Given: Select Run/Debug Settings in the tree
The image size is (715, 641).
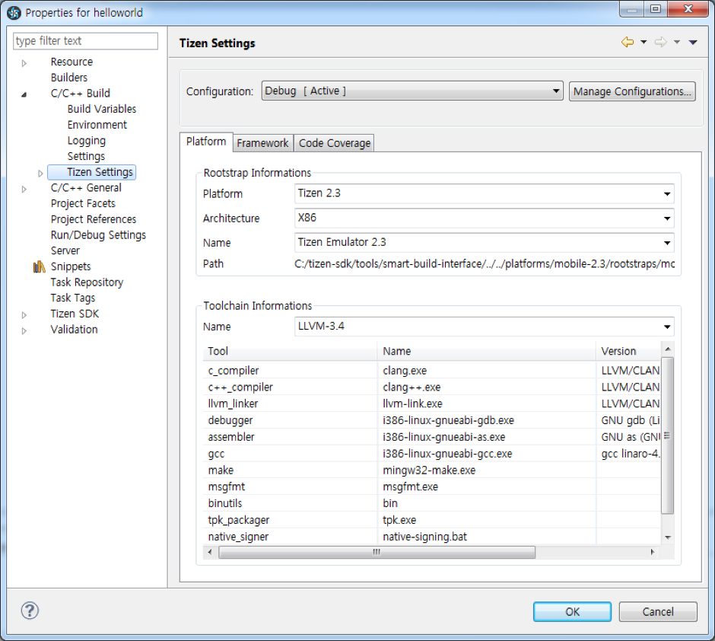Looking at the screenshot, I should tap(98, 235).
